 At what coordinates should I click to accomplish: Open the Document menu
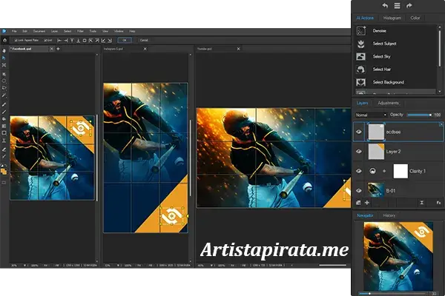(39, 31)
